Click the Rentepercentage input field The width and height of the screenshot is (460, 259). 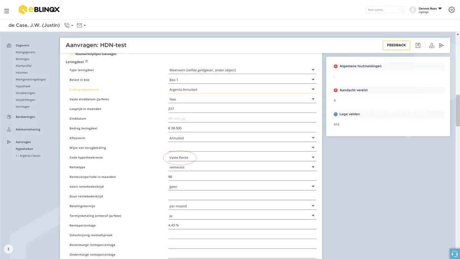click(242, 225)
